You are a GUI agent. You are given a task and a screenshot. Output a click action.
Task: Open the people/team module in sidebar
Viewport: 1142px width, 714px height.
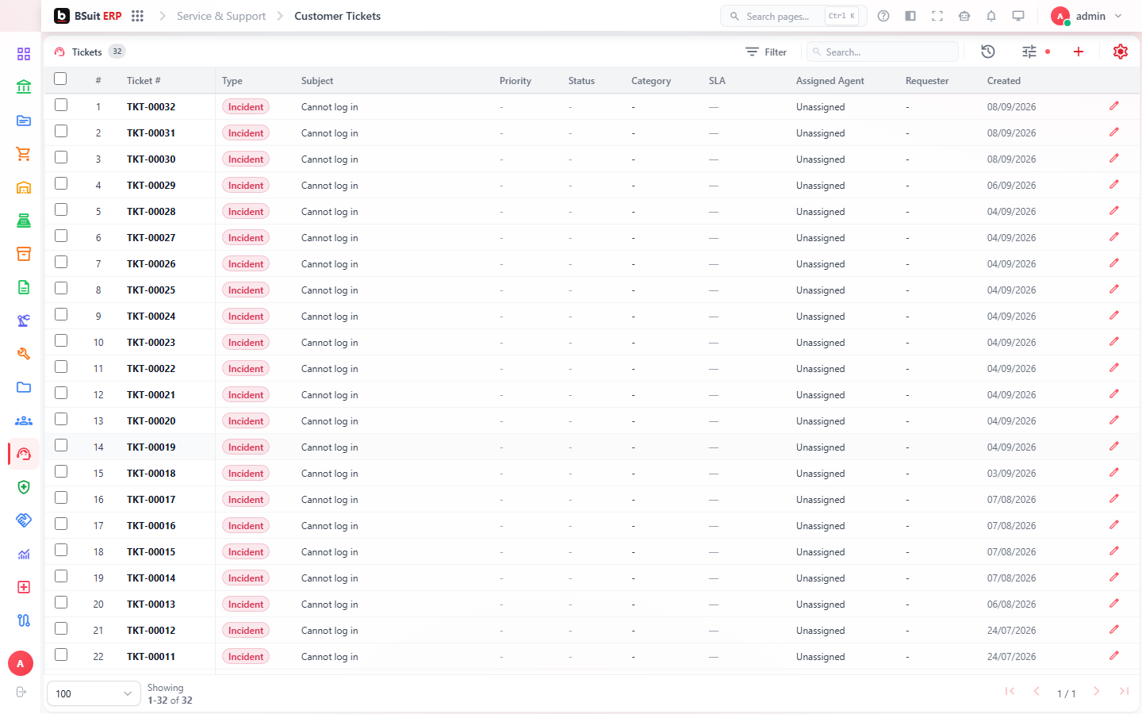click(24, 420)
